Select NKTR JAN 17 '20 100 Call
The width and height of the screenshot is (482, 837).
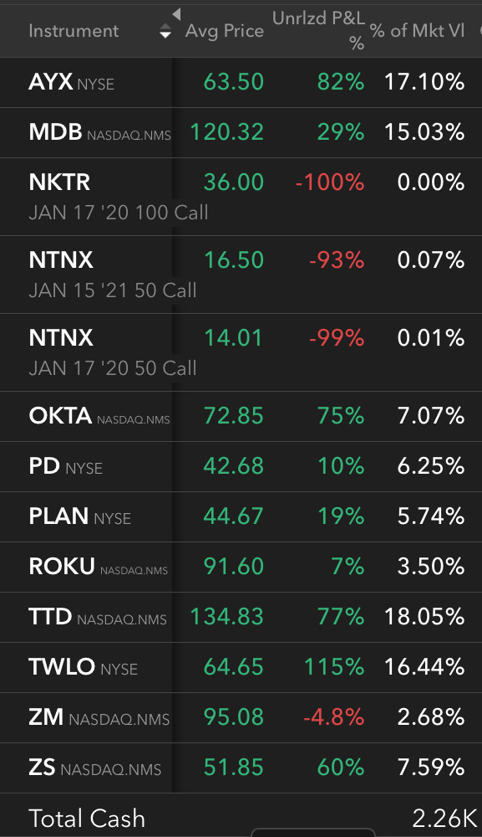(x=241, y=197)
